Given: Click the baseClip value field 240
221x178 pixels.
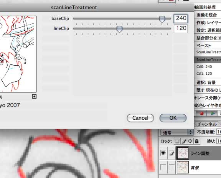Looking at the screenshot, I should pyautogui.click(x=181, y=18).
